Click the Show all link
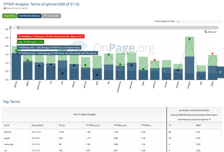 (x=212, y=32)
